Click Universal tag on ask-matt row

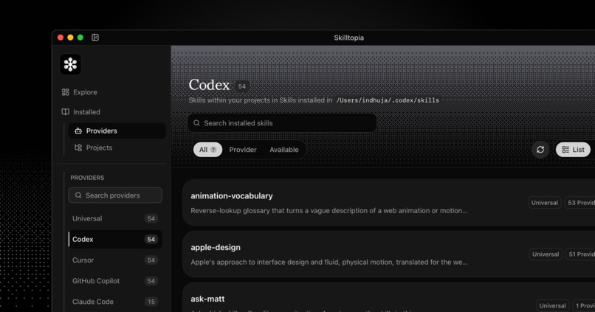552,306
